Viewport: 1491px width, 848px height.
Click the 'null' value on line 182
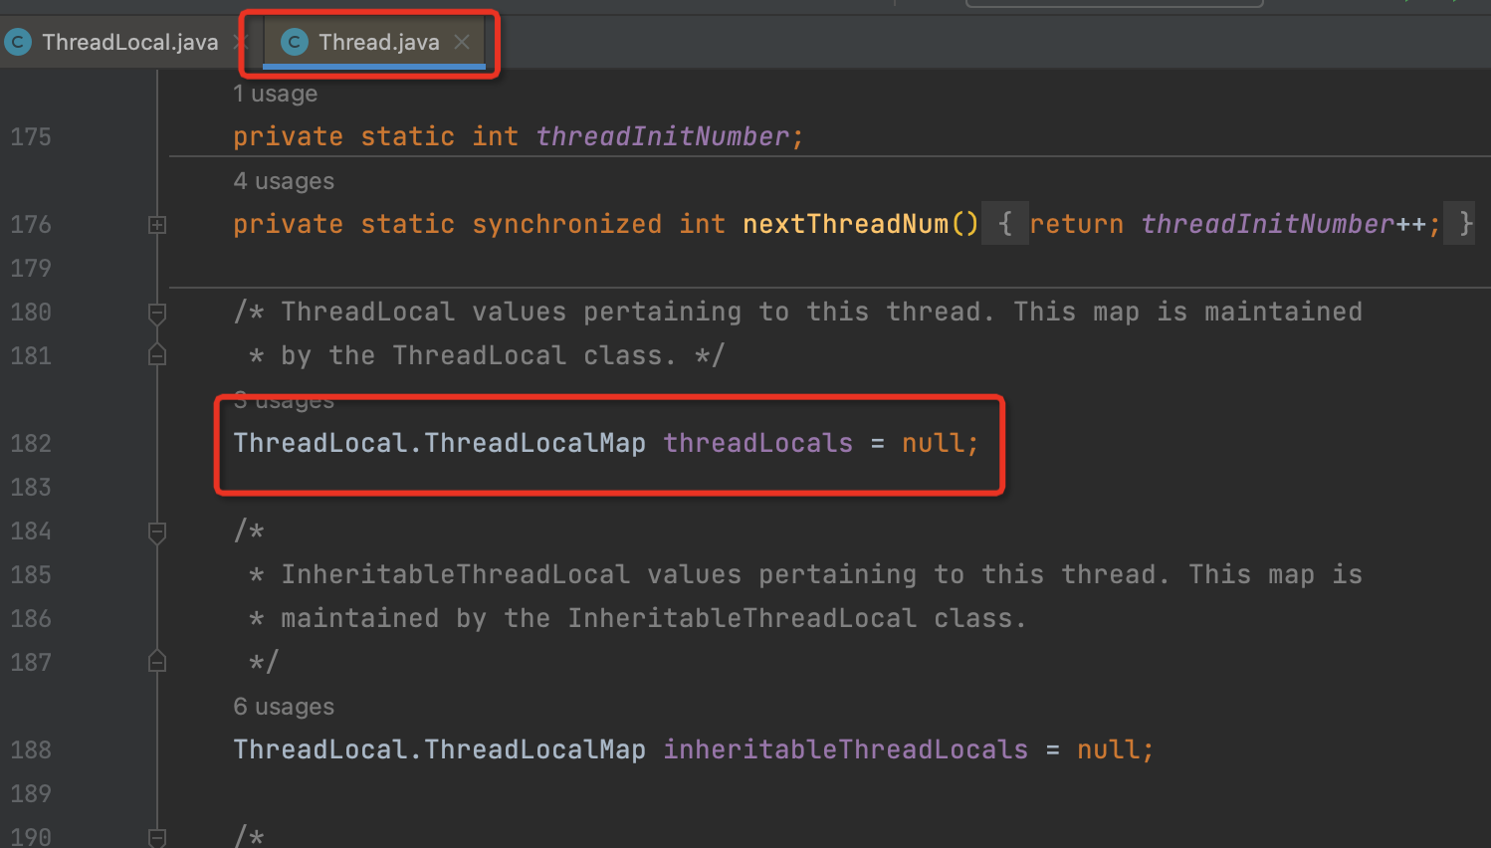point(933,443)
